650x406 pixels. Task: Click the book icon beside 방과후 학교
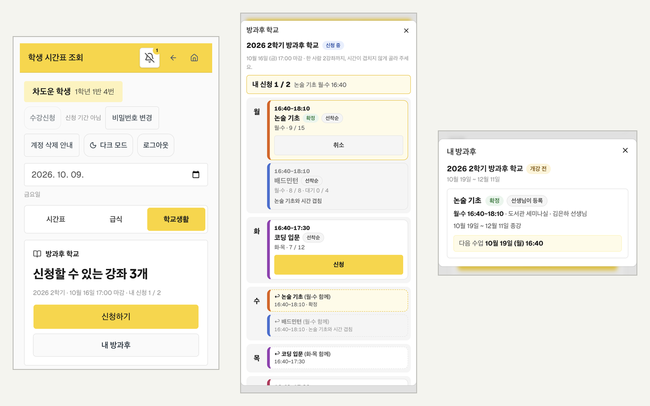click(37, 254)
